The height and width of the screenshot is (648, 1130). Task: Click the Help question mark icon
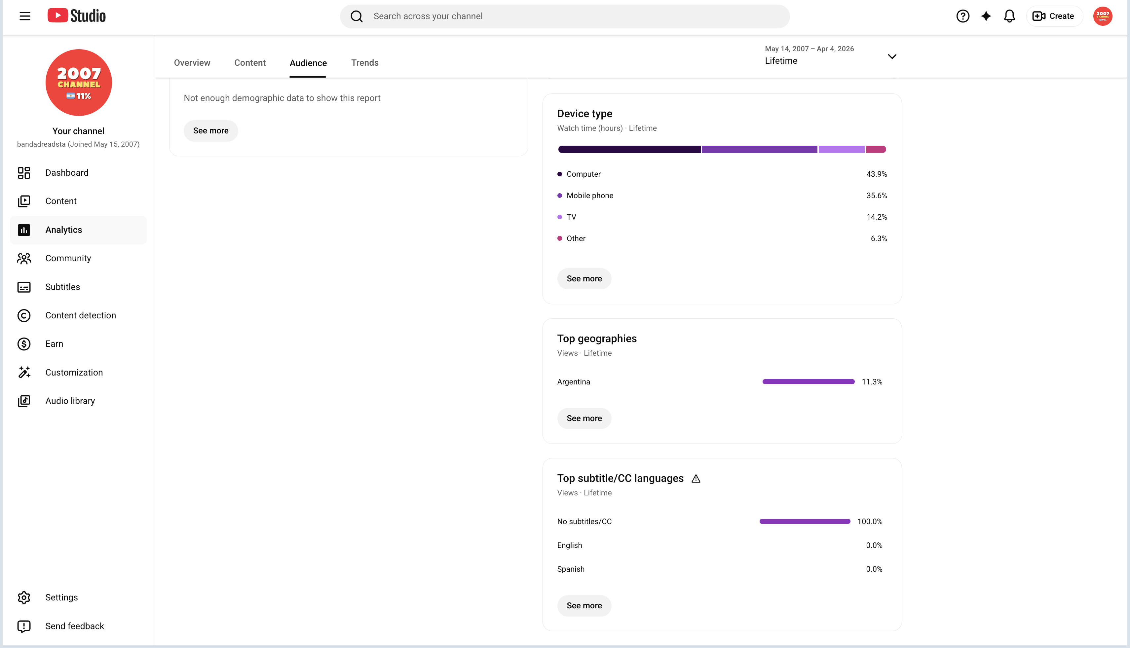(962, 17)
